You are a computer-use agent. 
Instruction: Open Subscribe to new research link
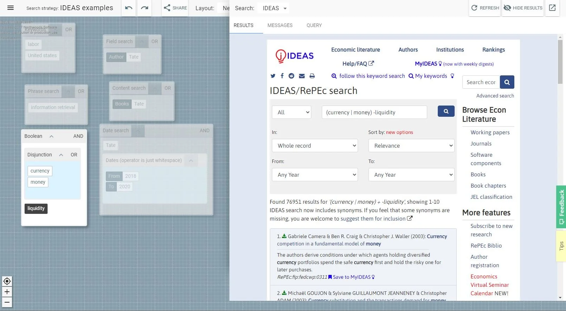492,230
